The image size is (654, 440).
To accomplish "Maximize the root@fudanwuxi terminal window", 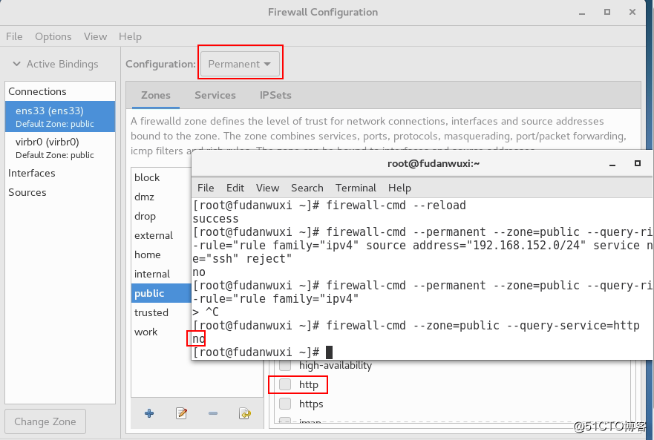I will point(638,163).
